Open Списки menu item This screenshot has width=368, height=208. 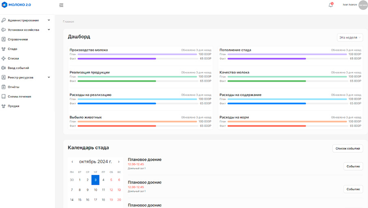click(x=13, y=58)
